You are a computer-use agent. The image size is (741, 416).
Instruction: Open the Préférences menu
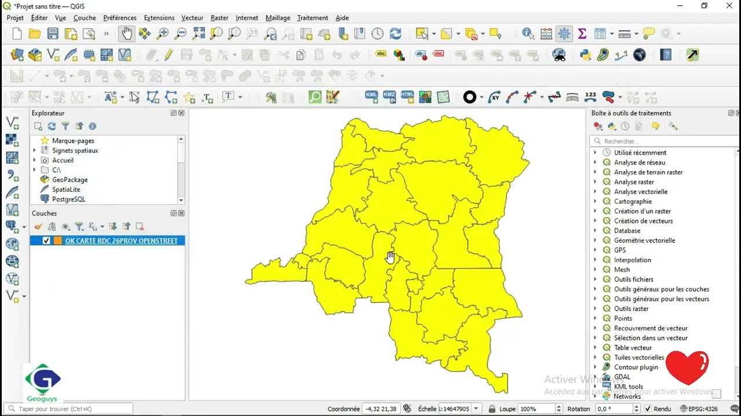tap(120, 18)
